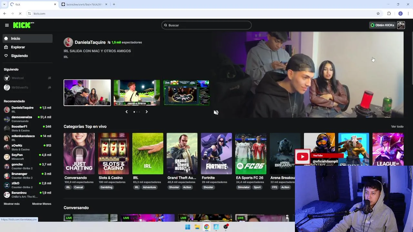Open the Fortnite category card
The height and width of the screenshot is (232, 413).
[x=216, y=153]
